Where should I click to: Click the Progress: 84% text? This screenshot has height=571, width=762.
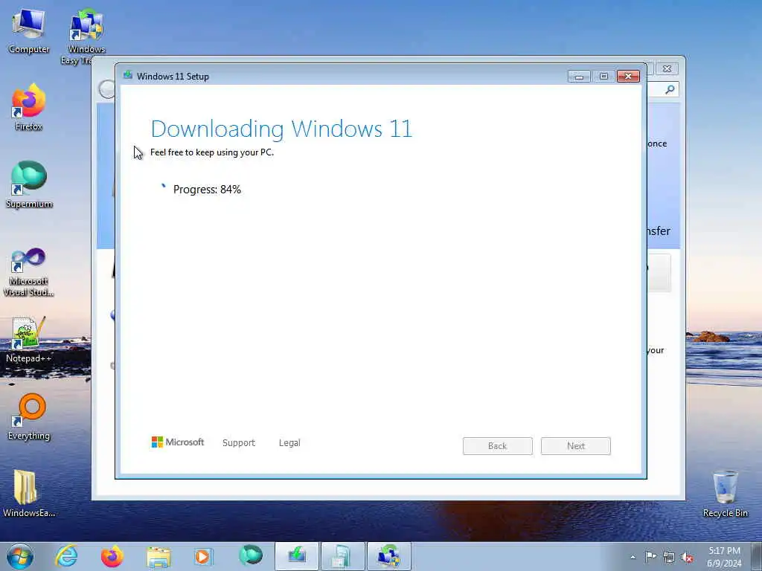207,190
